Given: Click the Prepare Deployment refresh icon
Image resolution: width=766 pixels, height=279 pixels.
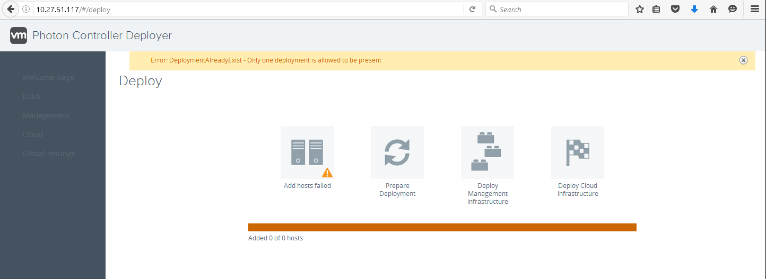Looking at the screenshot, I should tap(397, 152).
